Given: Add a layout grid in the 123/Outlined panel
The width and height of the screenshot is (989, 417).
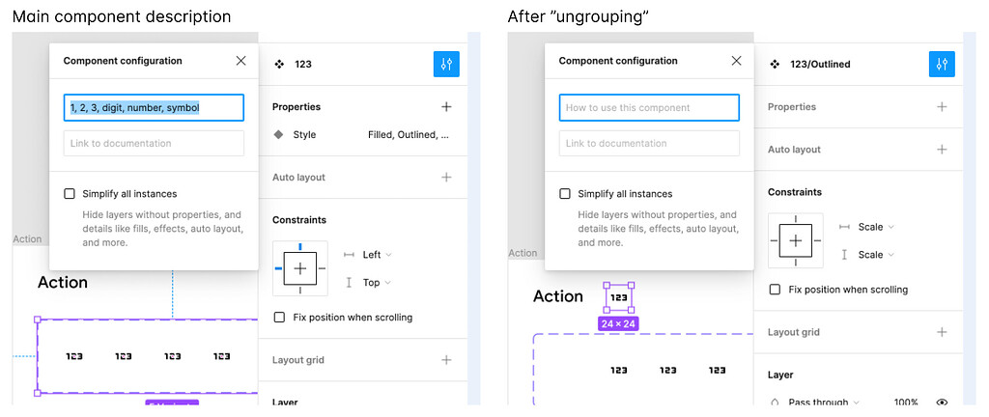Looking at the screenshot, I should (x=942, y=332).
